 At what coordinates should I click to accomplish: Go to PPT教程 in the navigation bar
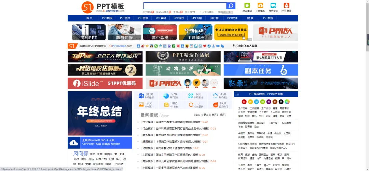pos(268,18)
